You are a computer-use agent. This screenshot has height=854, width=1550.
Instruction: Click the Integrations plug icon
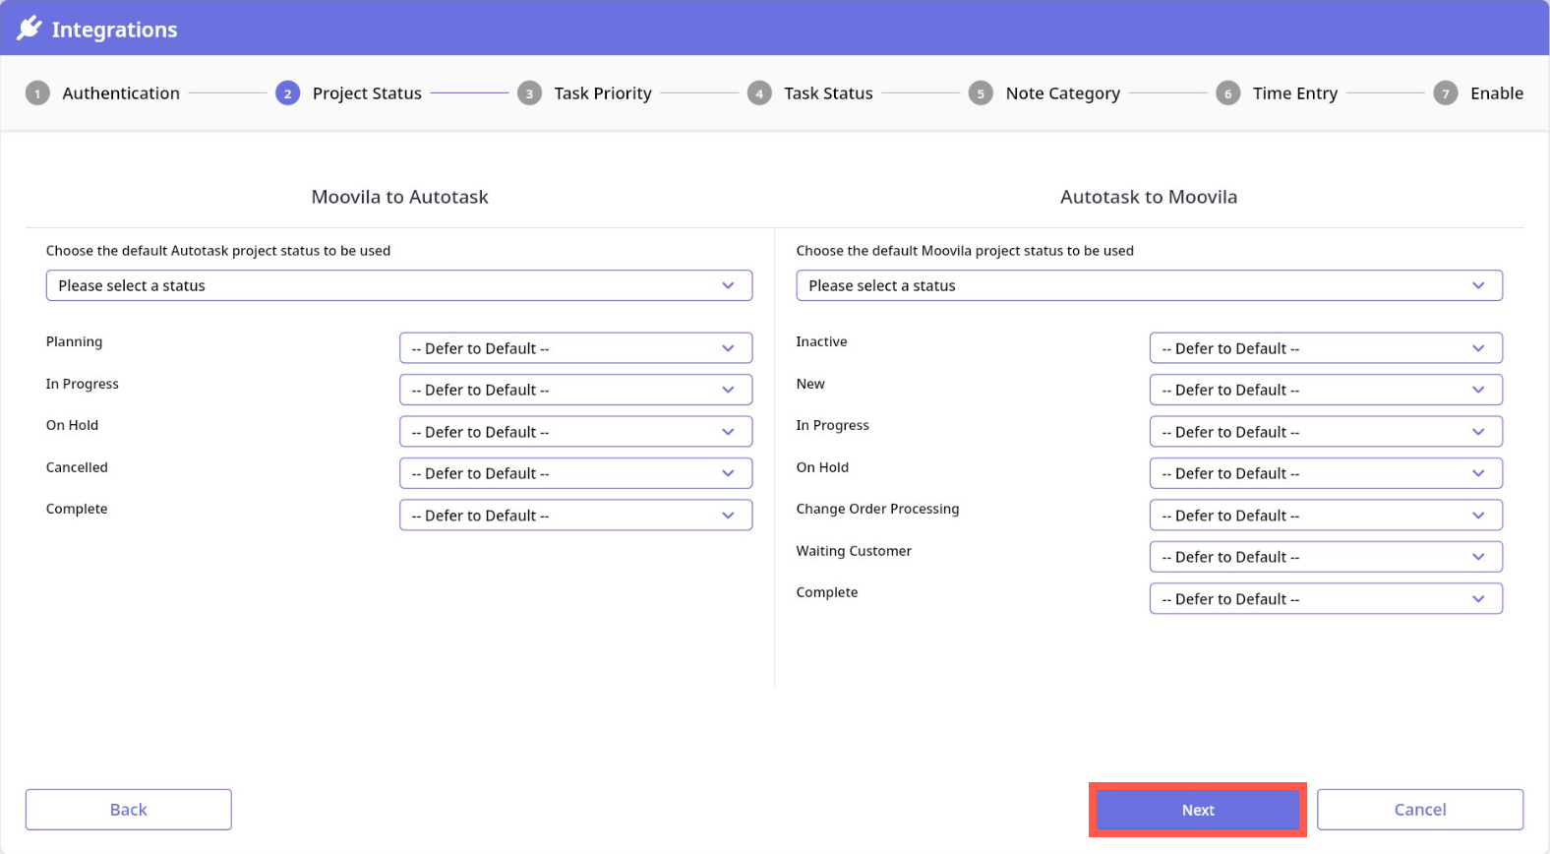(x=30, y=29)
